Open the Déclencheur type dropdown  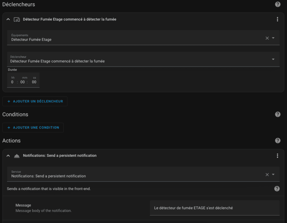[x=273, y=59]
